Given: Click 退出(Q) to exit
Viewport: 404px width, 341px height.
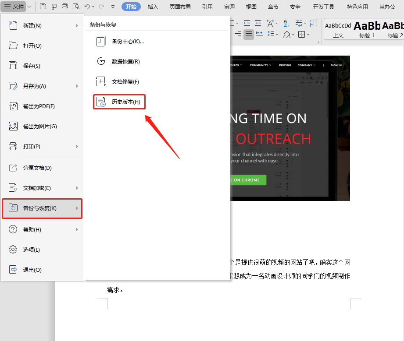Looking at the screenshot, I should tap(42, 270).
